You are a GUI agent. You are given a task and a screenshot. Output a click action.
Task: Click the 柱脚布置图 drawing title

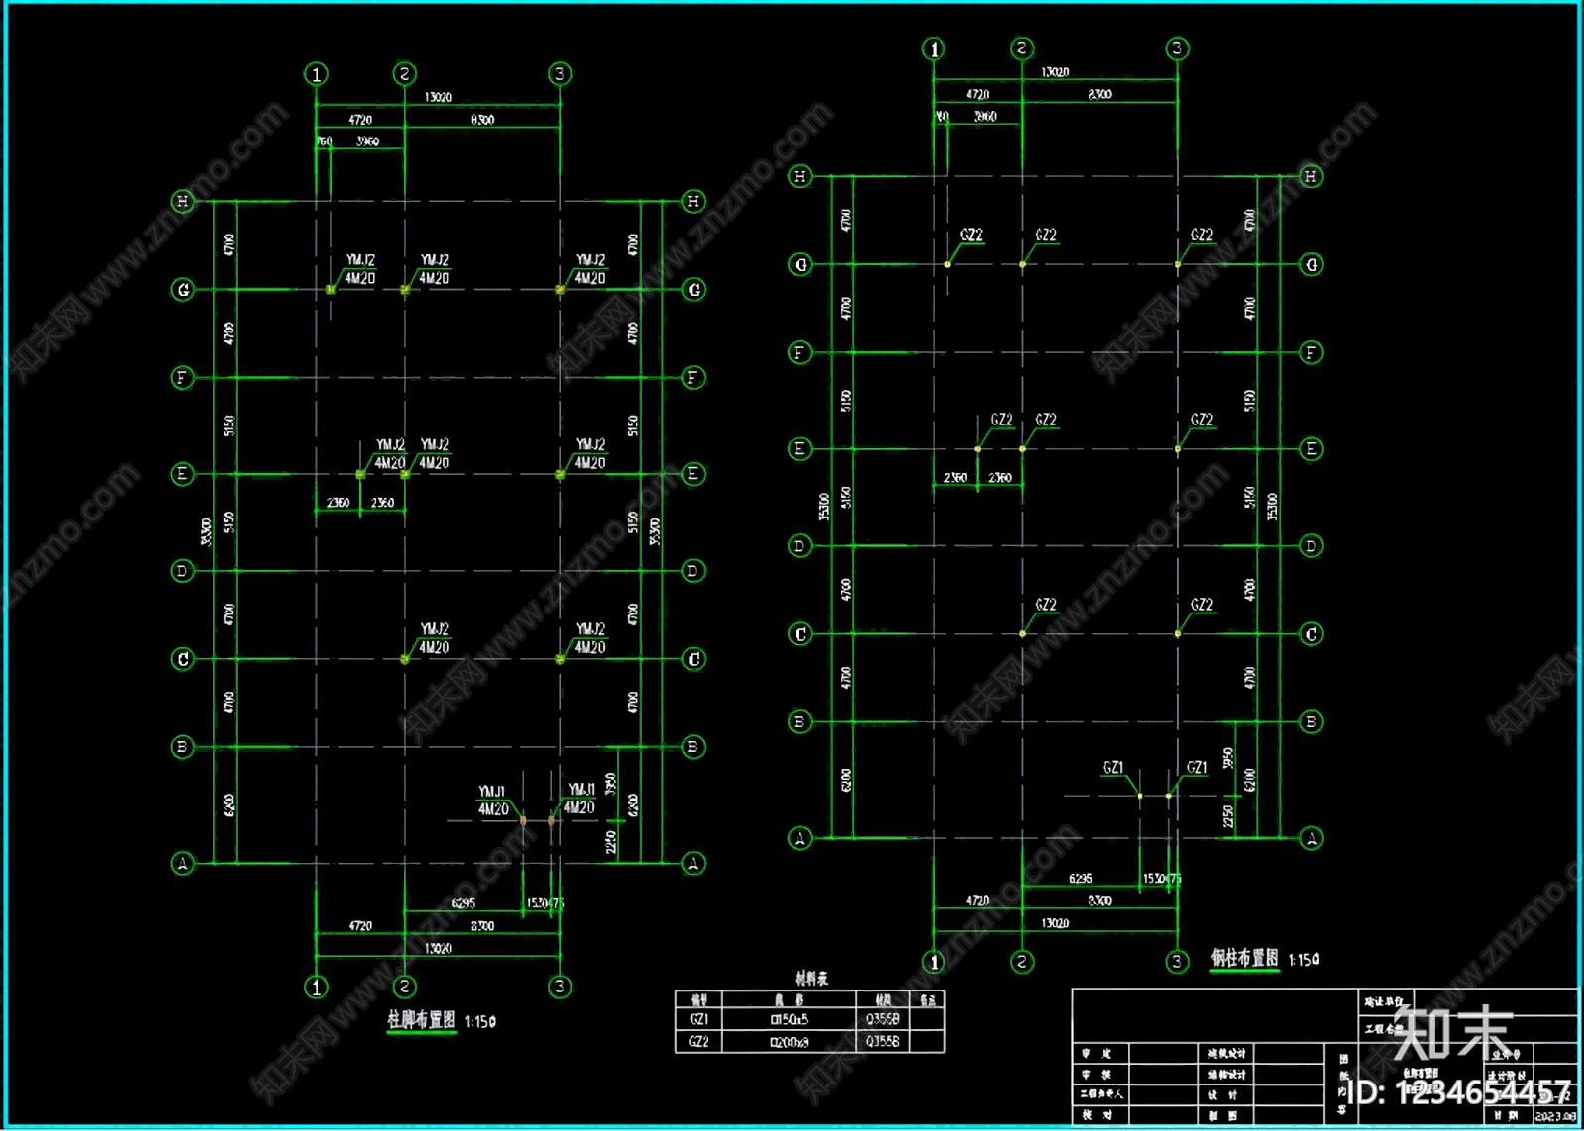[x=422, y=1020]
